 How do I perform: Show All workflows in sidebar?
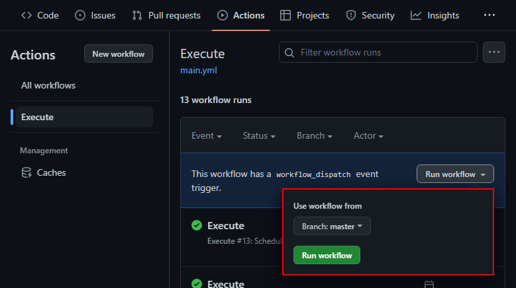point(48,86)
